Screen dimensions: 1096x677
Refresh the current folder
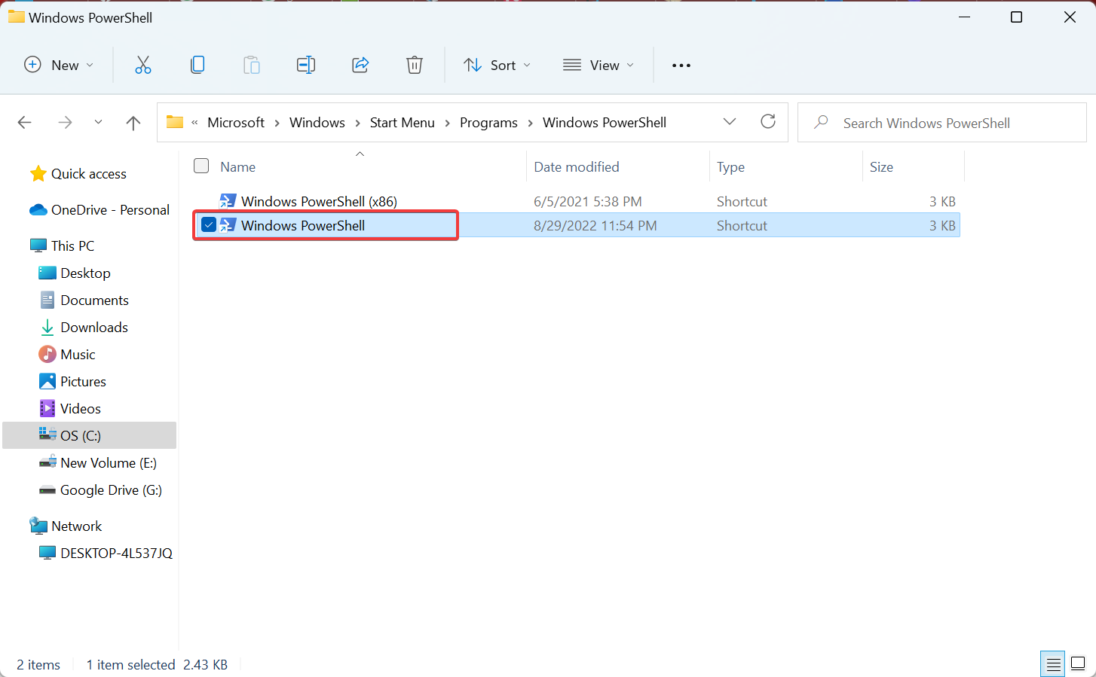click(768, 122)
